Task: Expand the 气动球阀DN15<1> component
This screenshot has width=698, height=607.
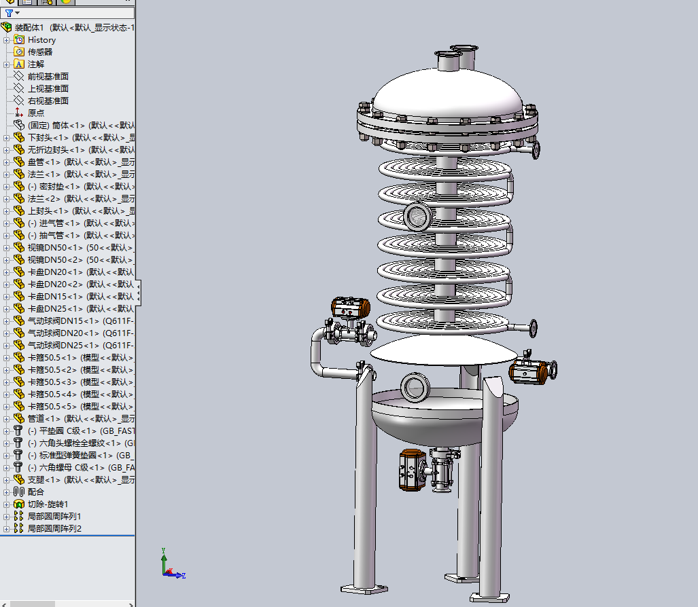Action: (x=6, y=321)
